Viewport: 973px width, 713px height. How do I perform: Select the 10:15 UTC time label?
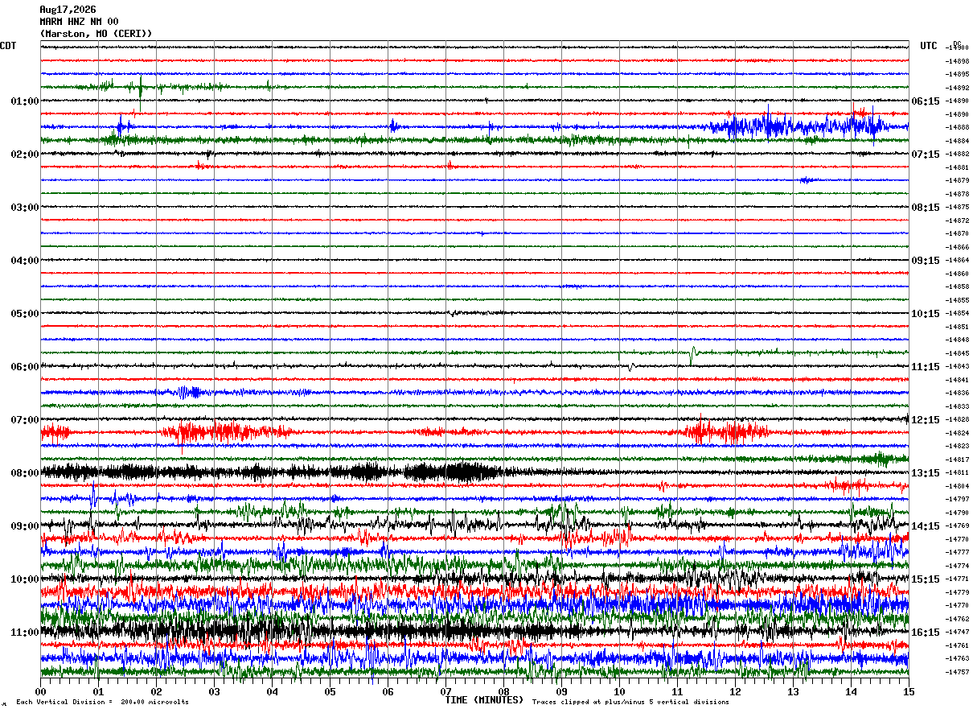pos(926,314)
